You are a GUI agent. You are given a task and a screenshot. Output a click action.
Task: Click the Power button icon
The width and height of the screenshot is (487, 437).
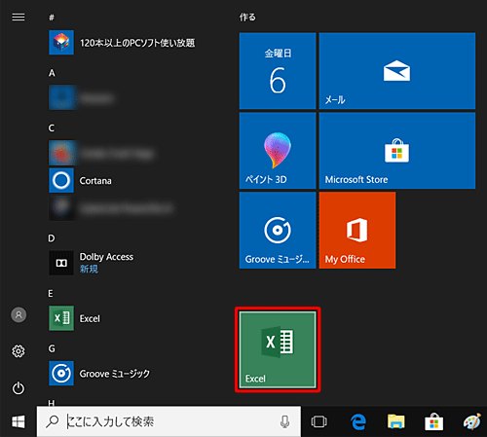tap(19, 388)
